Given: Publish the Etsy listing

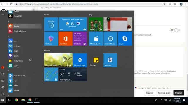Looking at the screenshot, I should (x=179, y=93).
